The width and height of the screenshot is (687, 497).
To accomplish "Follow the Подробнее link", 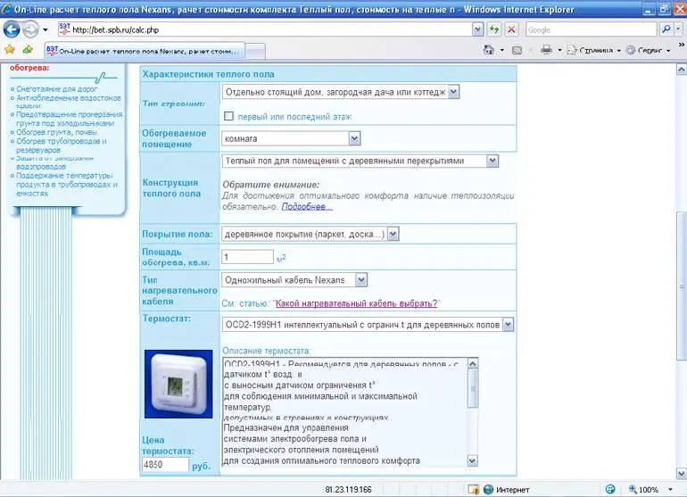I will point(307,206).
